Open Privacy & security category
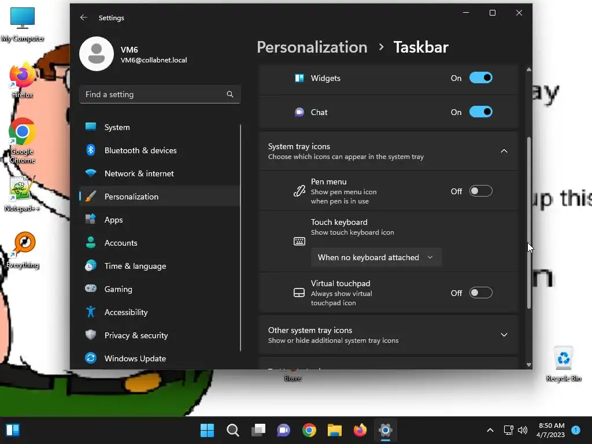This screenshot has width=592, height=444. (x=160, y=335)
